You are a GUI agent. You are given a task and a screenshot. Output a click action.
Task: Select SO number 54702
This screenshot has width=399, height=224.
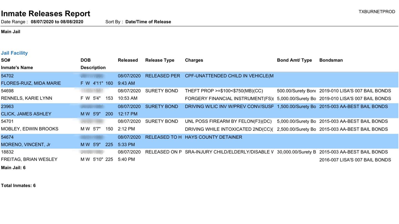(x=7, y=76)
